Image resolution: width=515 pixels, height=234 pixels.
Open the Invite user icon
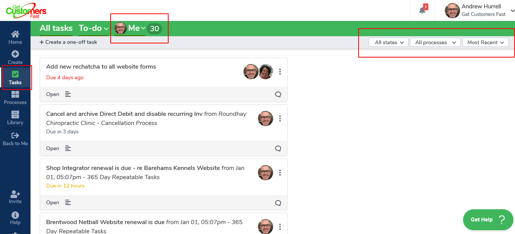point(15,194)
